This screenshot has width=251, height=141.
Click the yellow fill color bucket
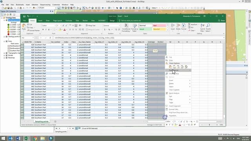[x=60, y=30]
